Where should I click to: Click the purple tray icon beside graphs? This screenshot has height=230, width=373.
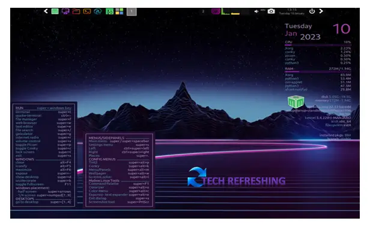216,11
